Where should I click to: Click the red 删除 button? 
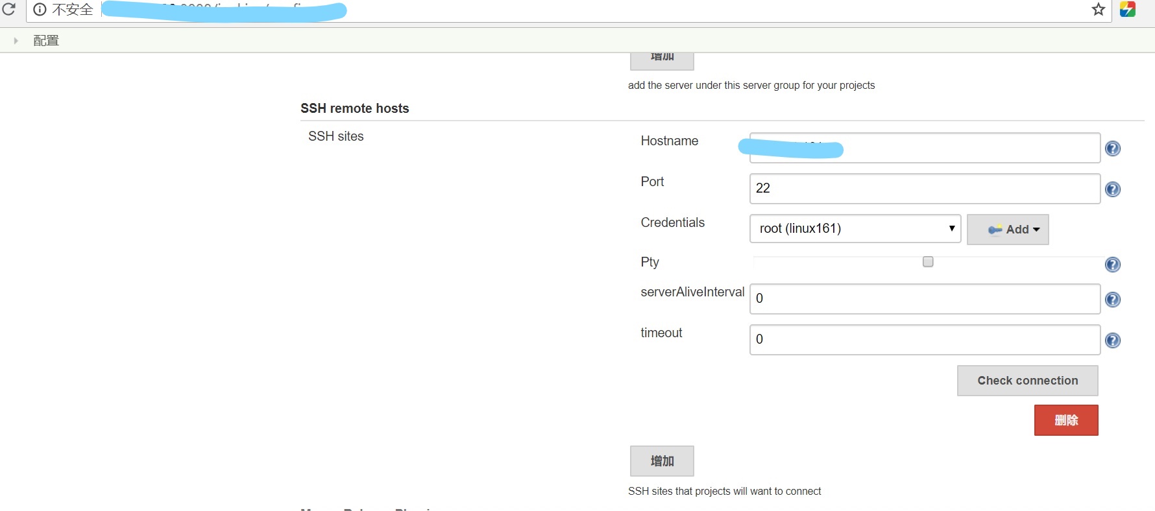coord(1066,420)
